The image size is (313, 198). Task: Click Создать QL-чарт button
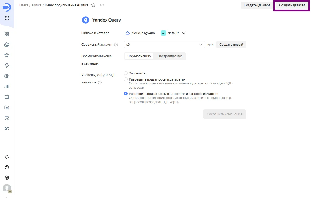[x=257, y=5]
